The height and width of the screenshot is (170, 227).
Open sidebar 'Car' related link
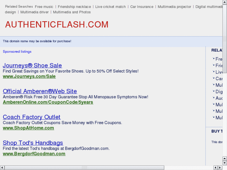219,79
